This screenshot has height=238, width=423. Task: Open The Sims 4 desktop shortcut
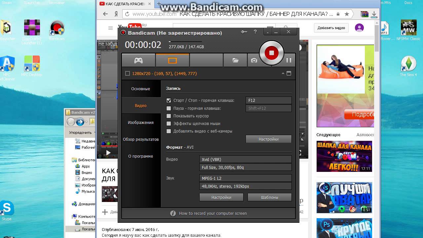click(408, 66)
